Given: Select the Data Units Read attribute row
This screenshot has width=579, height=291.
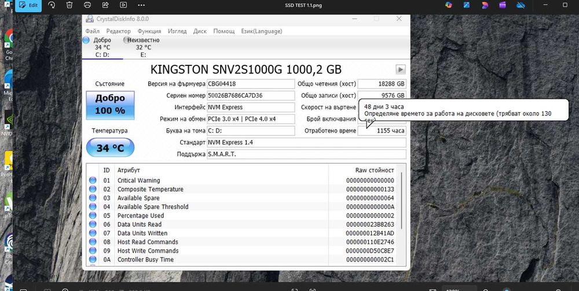Looking at the screenshot, I should tap(243, 224).
